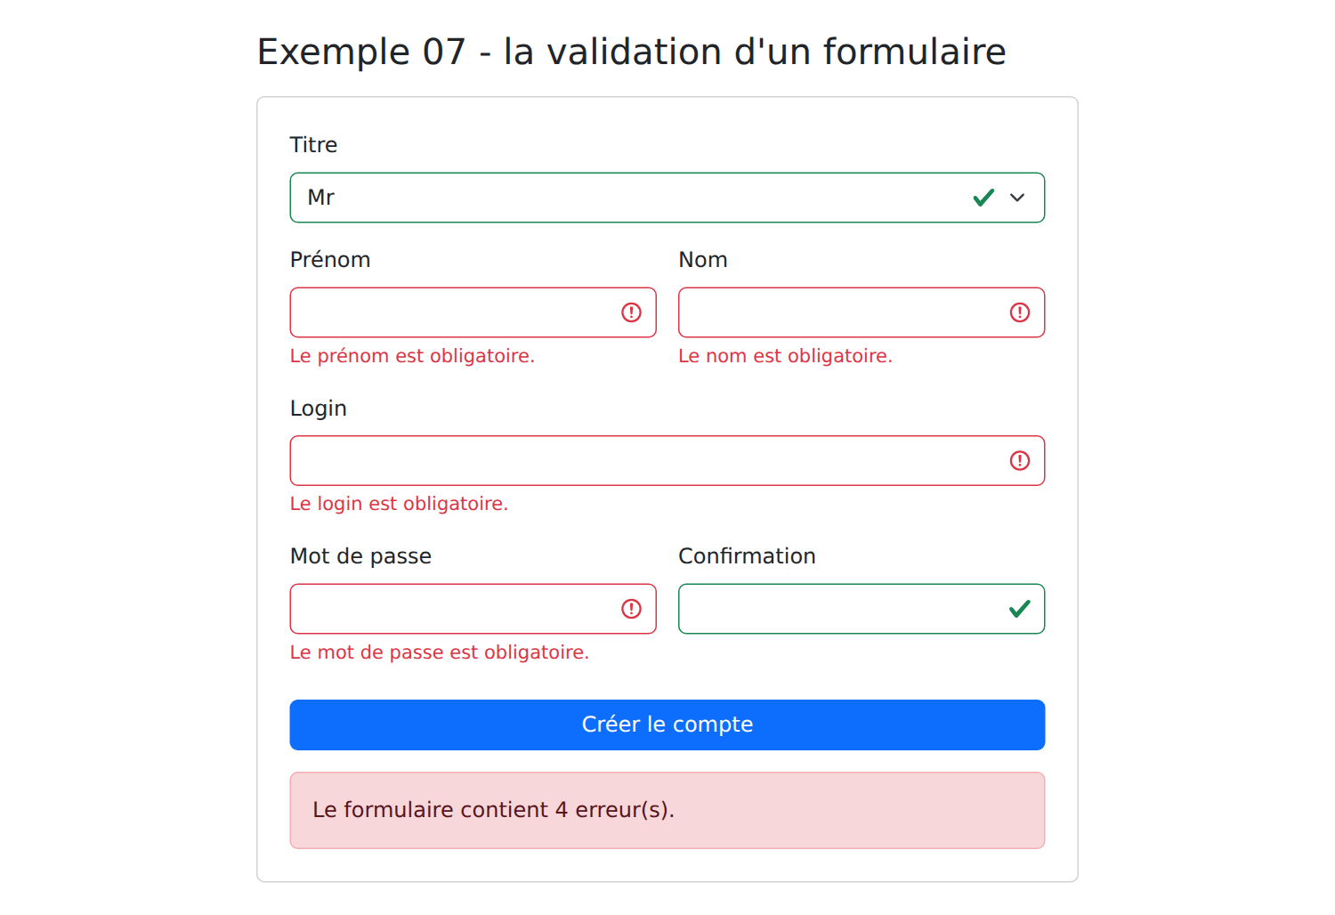1335x915 pixels.
Task: Click the error icon in Nom field
Action: 1020,312
